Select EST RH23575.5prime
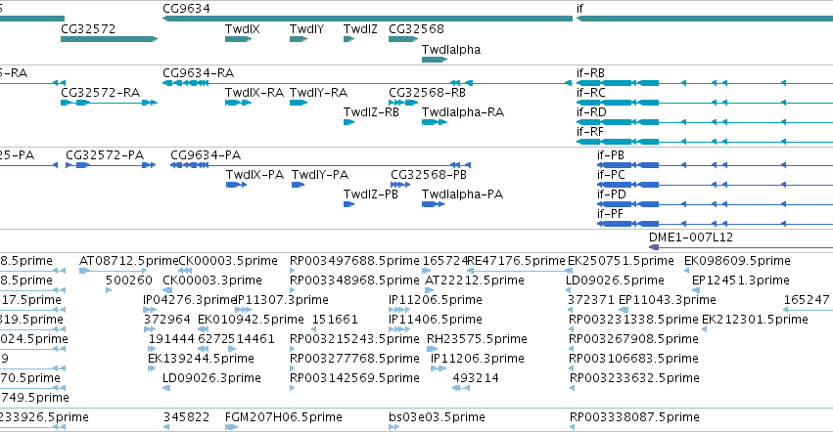The height and width of the screenshot is (432, 833). (432, 349)
